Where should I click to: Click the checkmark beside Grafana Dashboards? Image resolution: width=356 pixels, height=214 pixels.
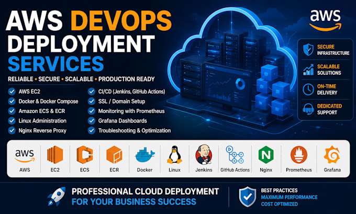pyautogui.click(x=92, y=121)
